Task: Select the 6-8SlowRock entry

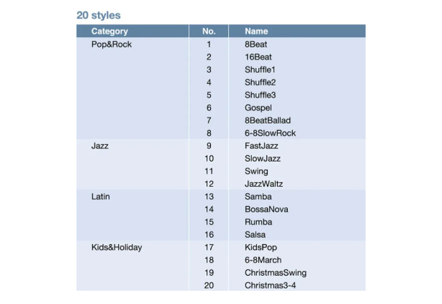Action: point(270,133)
